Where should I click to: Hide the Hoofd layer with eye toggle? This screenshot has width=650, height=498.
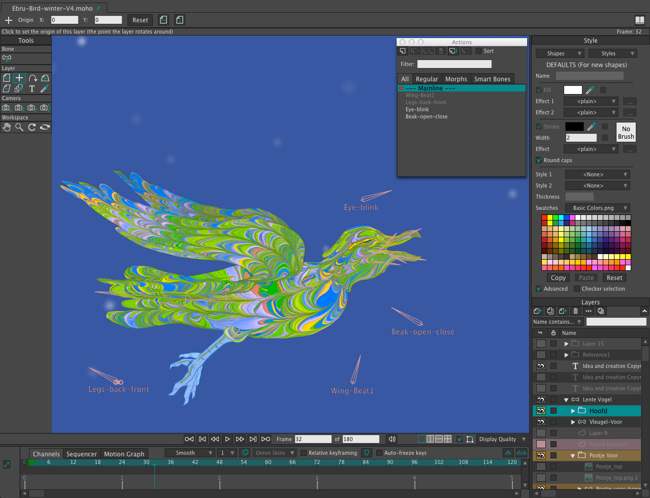[x=541, y=411]
